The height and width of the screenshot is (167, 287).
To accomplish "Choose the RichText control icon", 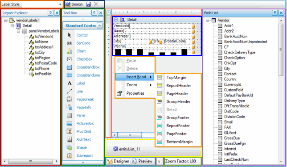I will point(70,139).
